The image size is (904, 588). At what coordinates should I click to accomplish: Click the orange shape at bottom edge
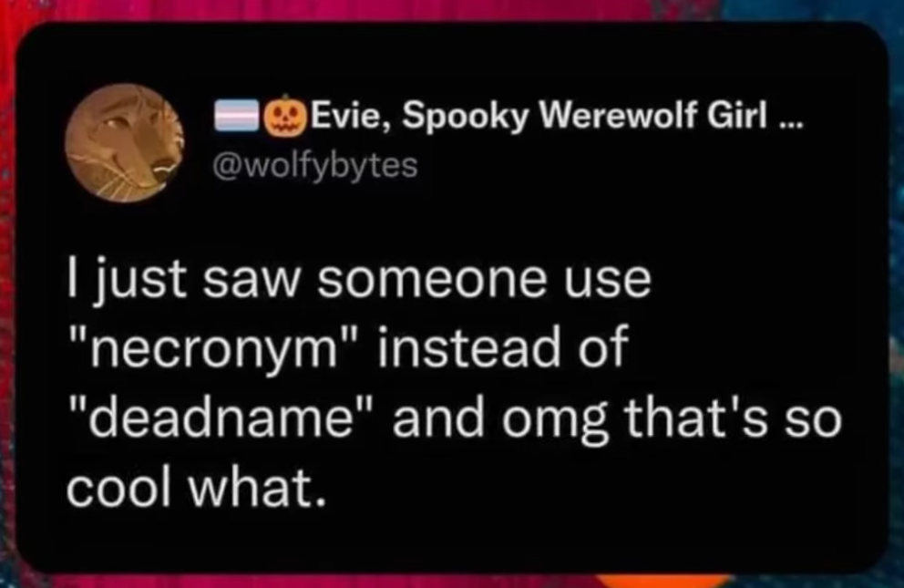(663, 580)
